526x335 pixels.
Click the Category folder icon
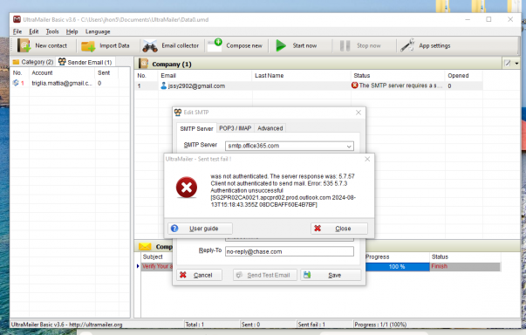tap(16, 62)
